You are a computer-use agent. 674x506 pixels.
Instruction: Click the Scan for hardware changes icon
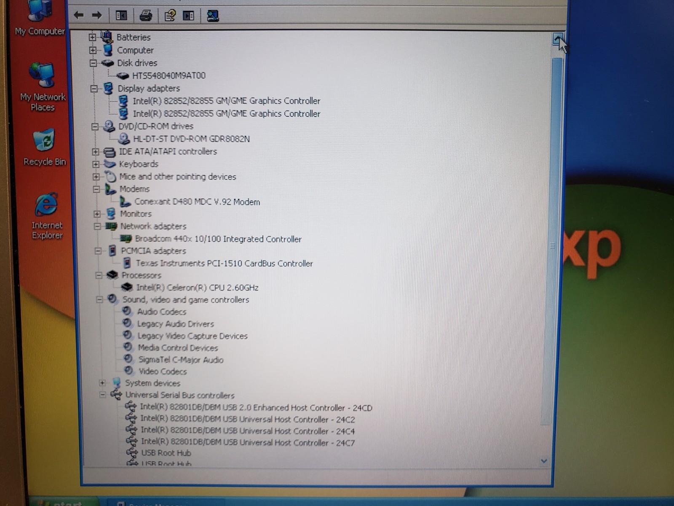pyautogui.click(x=213, y=16)
